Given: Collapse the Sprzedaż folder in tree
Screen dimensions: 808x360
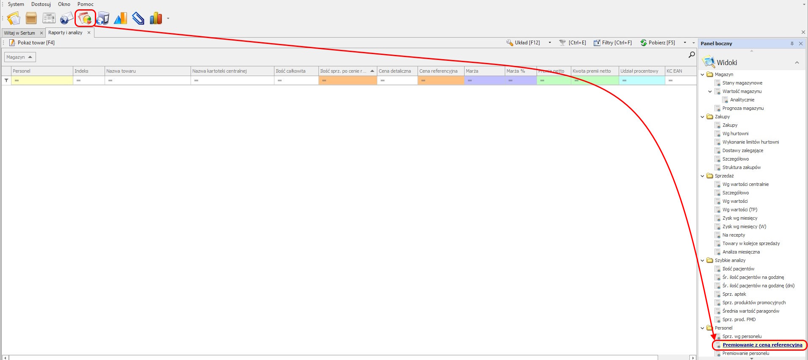Looking at the screenshot, I should click(x=703, y=176).
